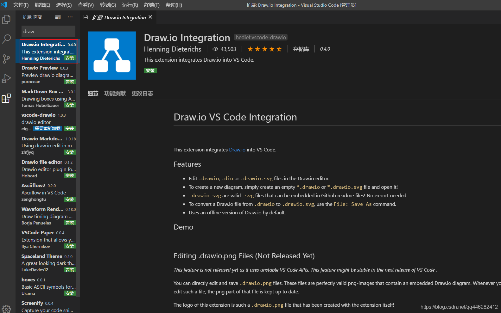Viewport: 501px width, 313px height.
Task: Click 需要重新加载 reload button for vscode-drawio
Action: [x=48, y=129]
